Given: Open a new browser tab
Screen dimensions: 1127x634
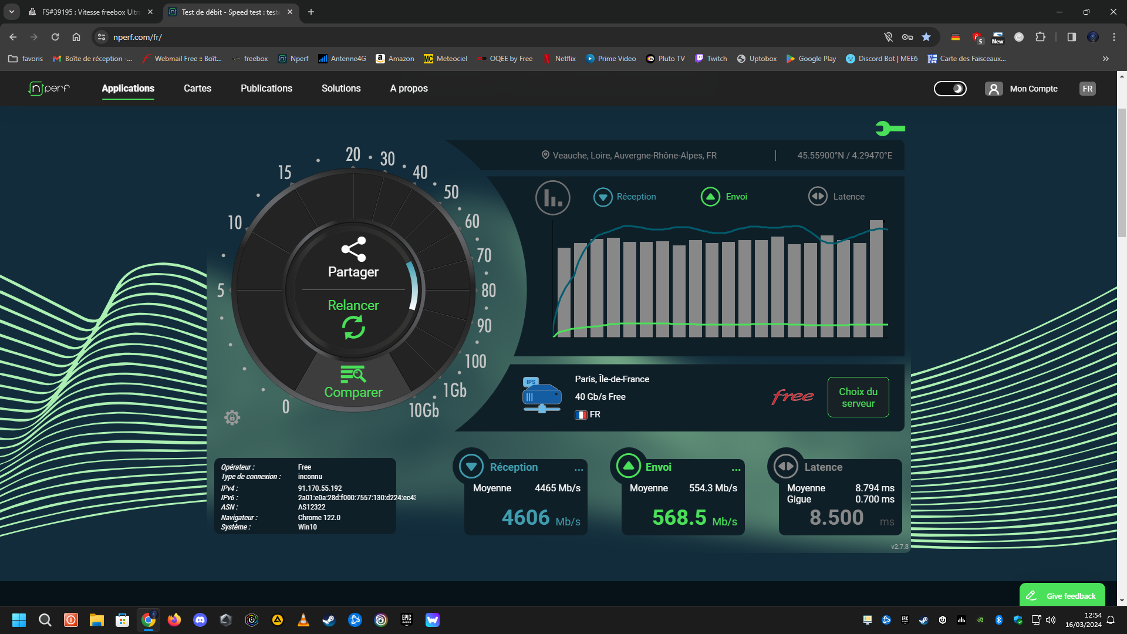Looking at the screenshot, I should [311, 12].
